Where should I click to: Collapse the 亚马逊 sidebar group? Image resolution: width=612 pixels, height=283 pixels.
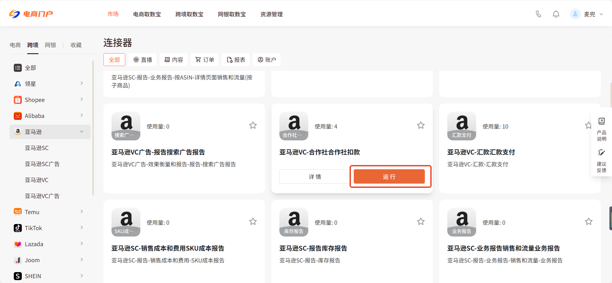point(82,131)
